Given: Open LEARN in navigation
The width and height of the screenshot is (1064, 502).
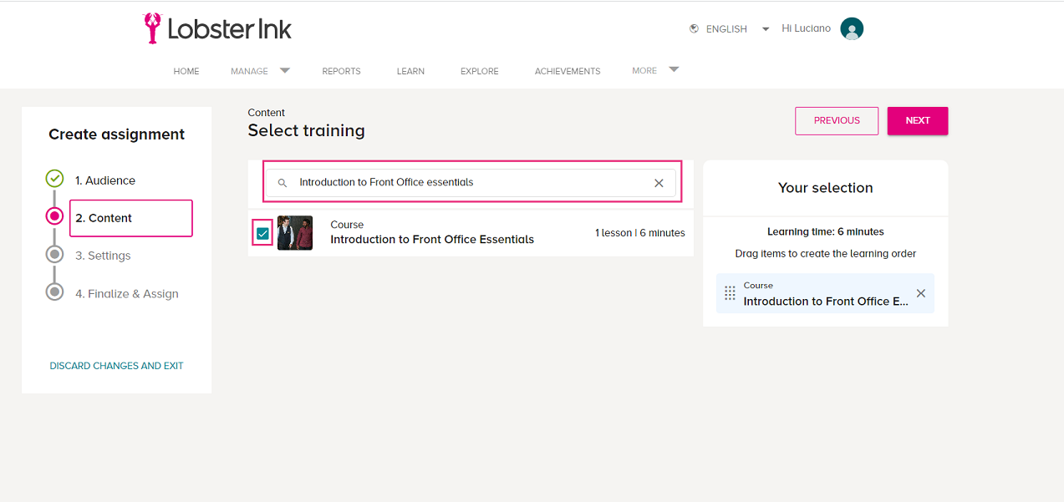Looking at the screenshot, I should [x=410, y=71].
